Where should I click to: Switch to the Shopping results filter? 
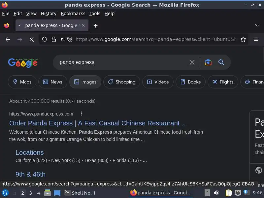[x=122, y=82]
